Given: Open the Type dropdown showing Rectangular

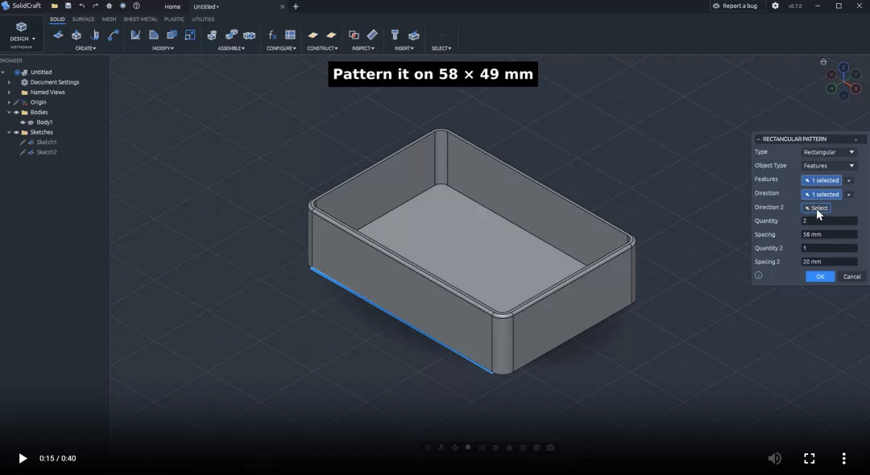Looking at the screenshot, I should [x=829, y=152].
